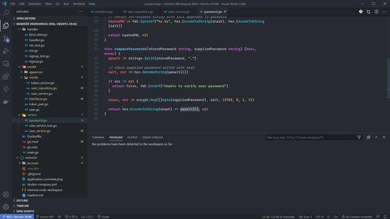Click the source control diamond icon in editor toolbar

point(361,12)
